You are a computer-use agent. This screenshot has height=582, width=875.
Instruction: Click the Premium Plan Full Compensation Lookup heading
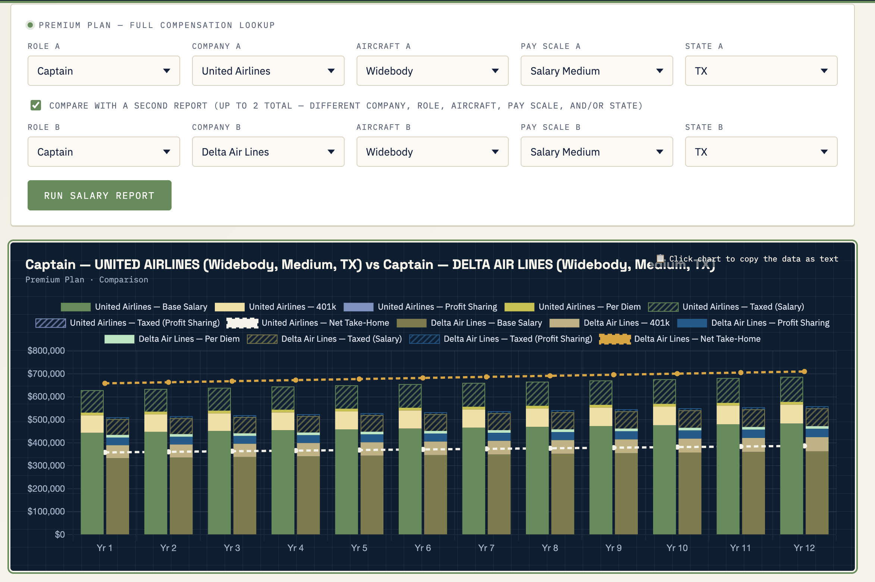tap(157, 25)
